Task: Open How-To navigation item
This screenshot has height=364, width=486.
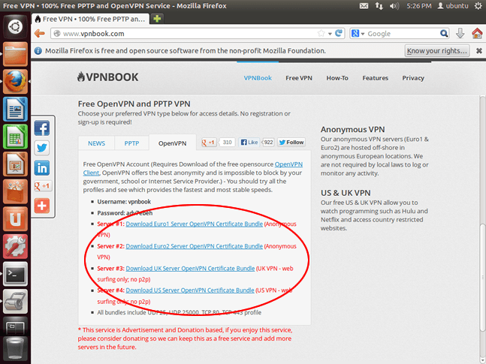Action: click(337, 78)
